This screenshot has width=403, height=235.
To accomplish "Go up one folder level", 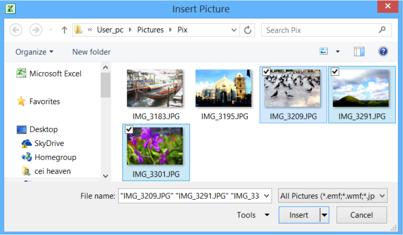I will [x=64, y=30].
